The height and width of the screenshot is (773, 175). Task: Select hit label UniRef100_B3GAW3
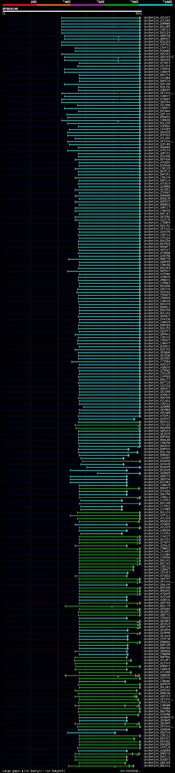click(157, 51)
